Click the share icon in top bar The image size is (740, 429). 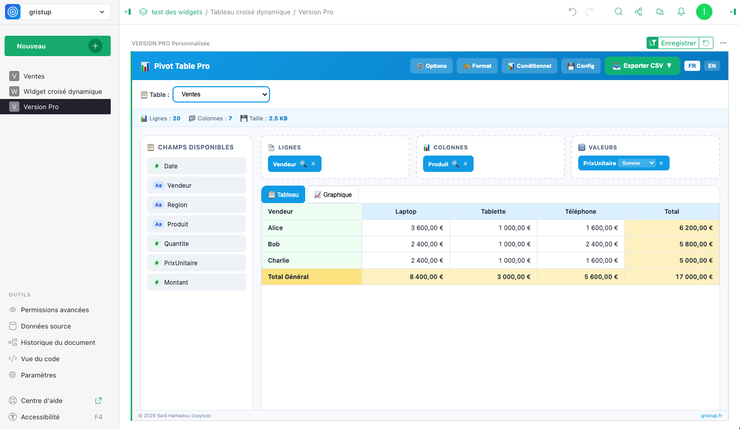pyautogui.click(x=638, y=12)
